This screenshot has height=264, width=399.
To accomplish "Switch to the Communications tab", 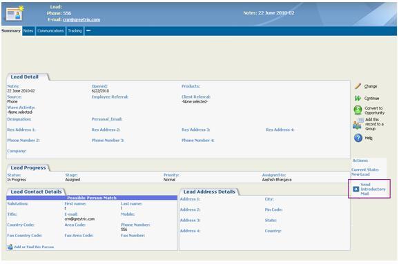I will pos(50,31).
